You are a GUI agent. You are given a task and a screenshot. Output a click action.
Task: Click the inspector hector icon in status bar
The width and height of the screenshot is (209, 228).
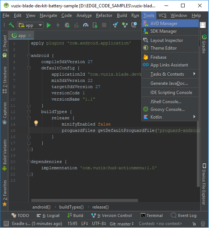click(203, 224)
